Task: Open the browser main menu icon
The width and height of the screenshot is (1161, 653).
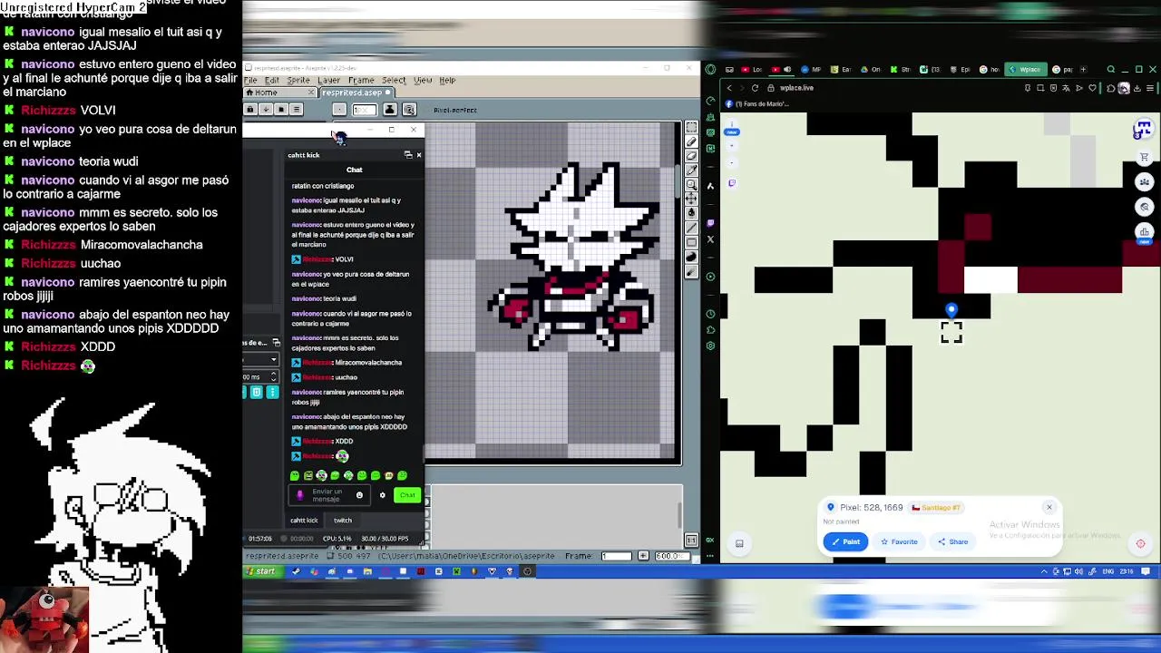Action: click(1151, 88)
